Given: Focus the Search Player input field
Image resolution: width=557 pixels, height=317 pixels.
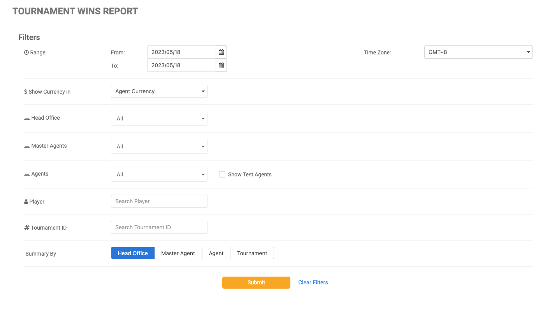Looking at the screenshot, I should pos(159,201).
